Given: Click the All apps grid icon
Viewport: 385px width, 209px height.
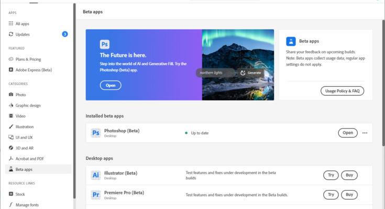Looking at the screenshot, I should [11, 24].
